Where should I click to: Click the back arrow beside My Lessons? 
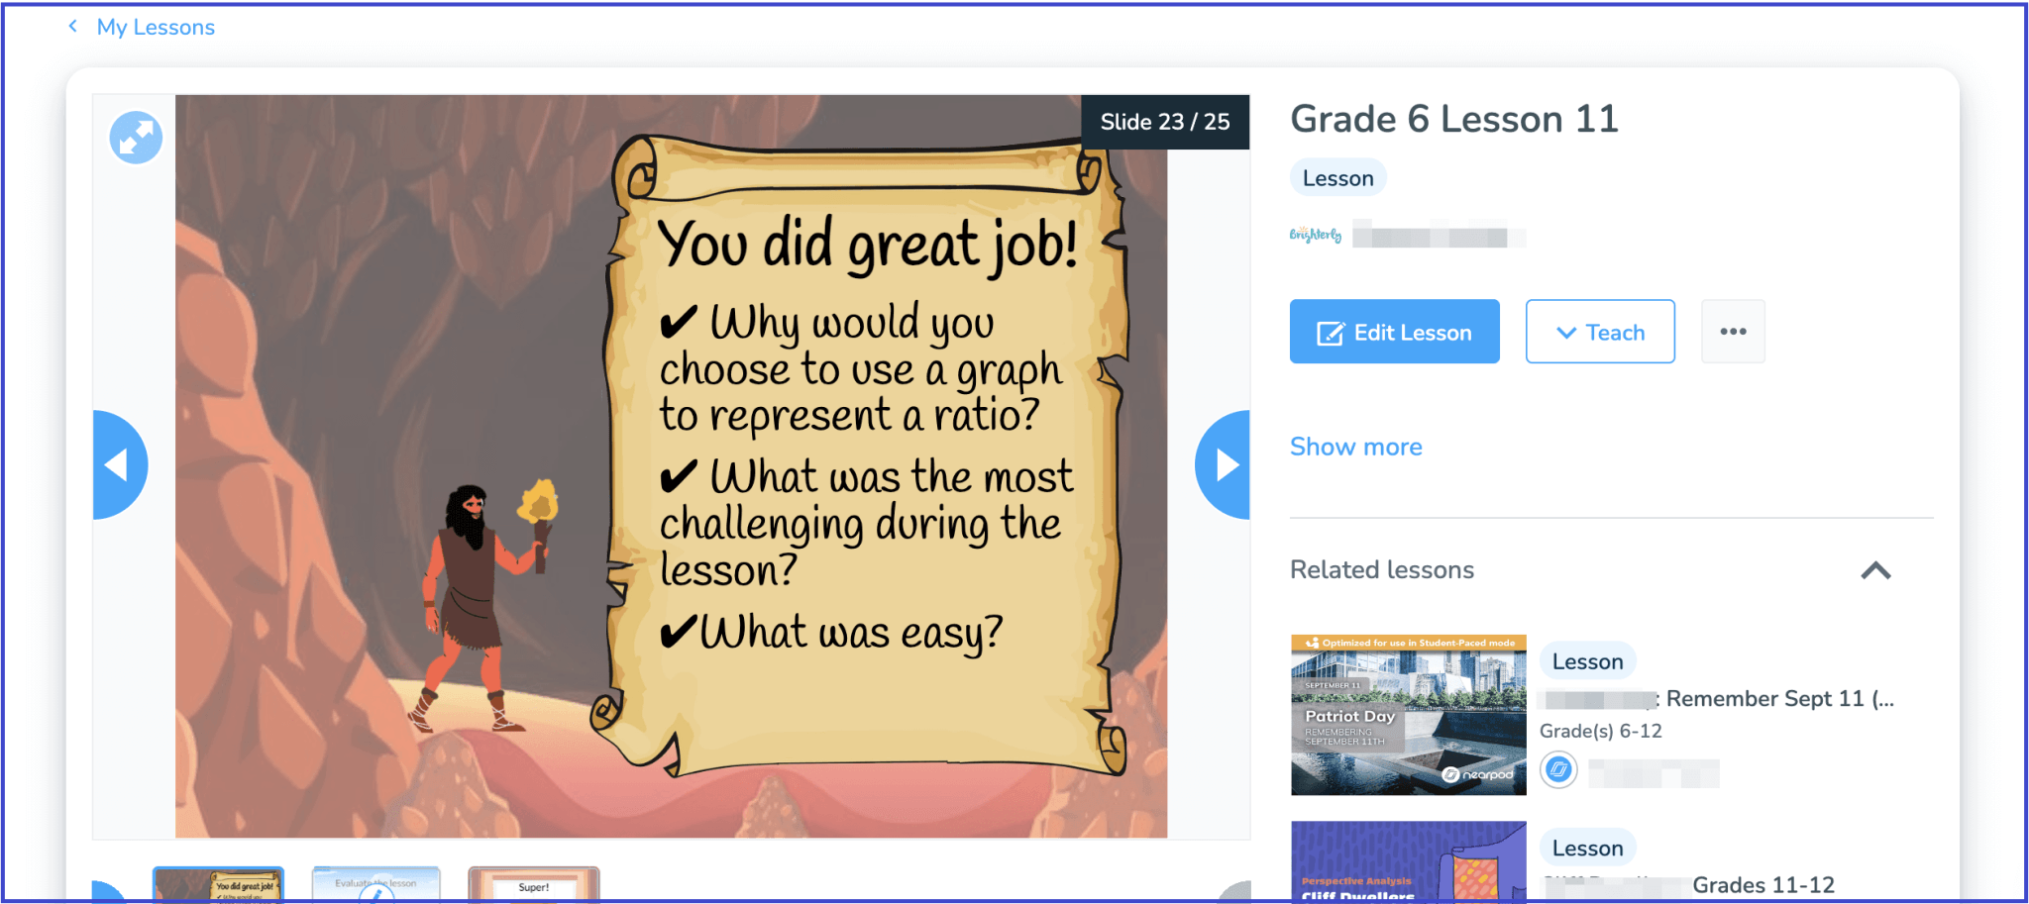coord(72,27)
